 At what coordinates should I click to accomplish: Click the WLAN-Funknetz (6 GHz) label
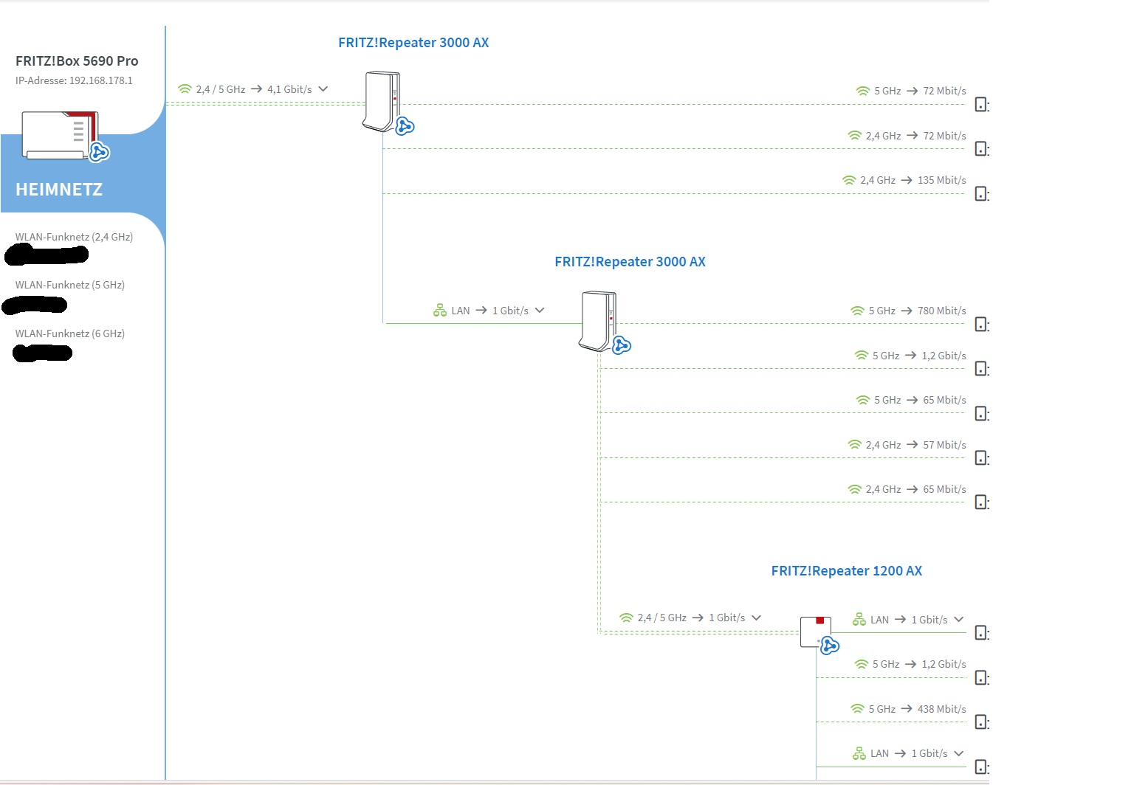coord(70,333)
